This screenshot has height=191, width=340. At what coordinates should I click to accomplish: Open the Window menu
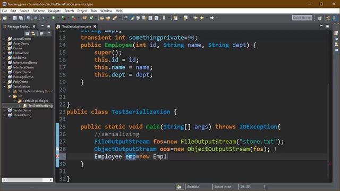[106, 11]
